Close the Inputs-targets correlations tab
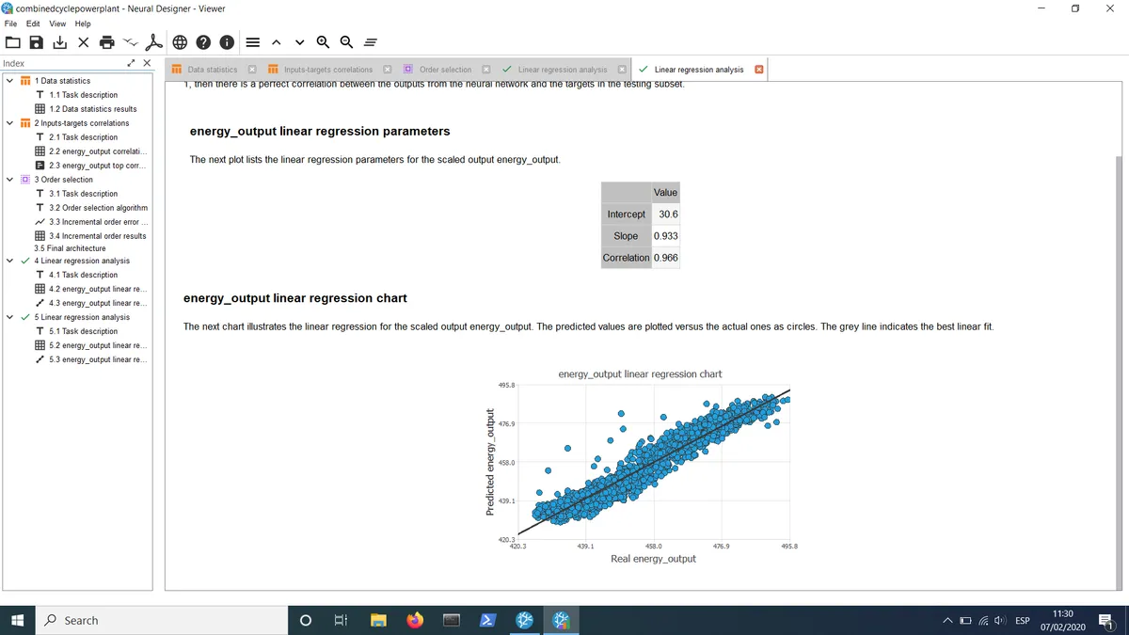 click(387, 70)
